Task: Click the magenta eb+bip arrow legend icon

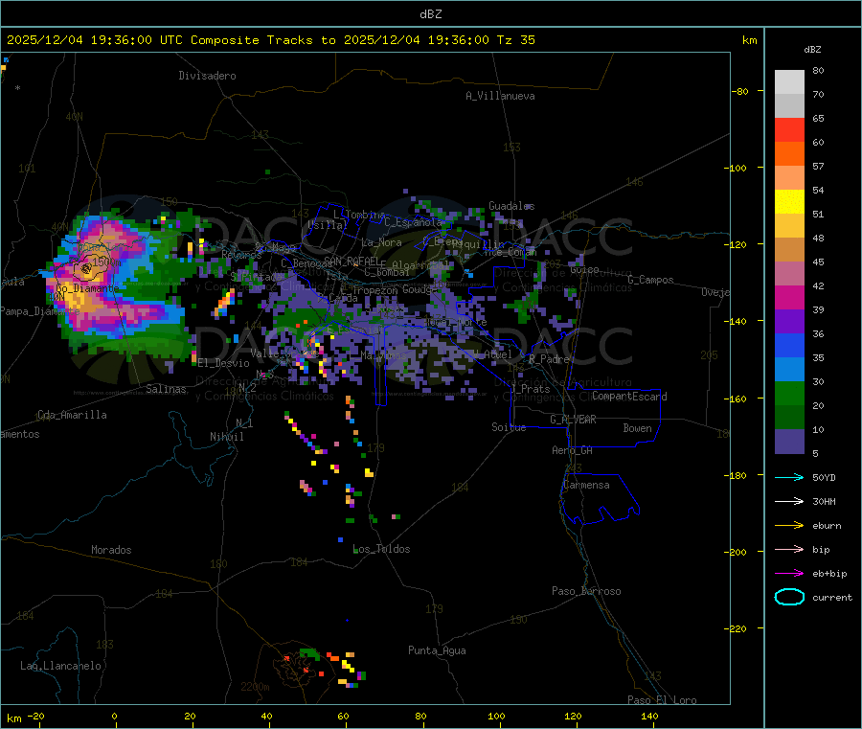Action: [x=789, y=573]
